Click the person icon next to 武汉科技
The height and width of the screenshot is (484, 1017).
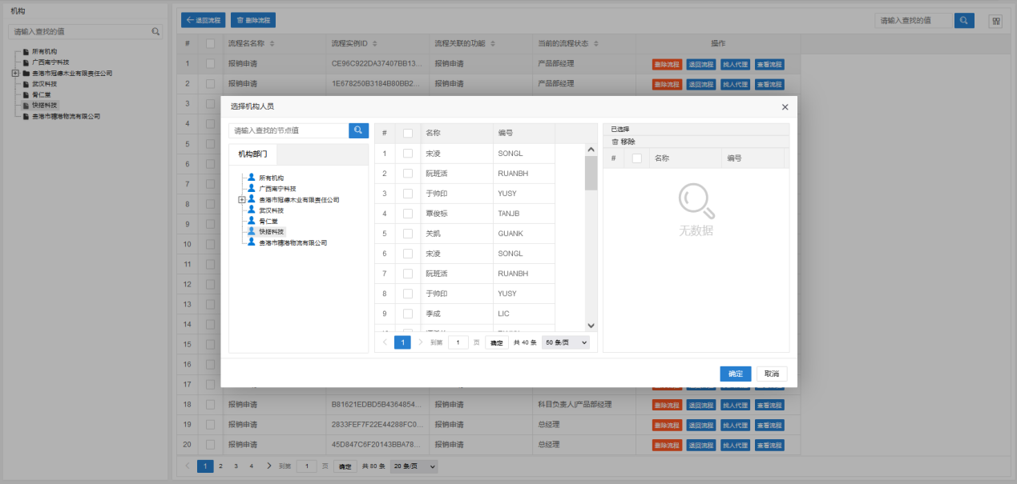click(252, 210)
